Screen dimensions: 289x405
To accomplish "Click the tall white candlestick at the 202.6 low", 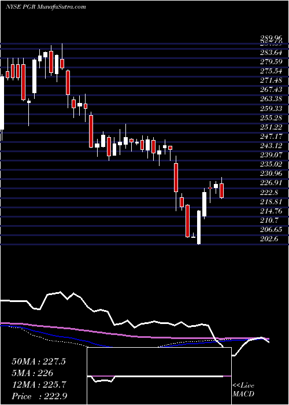I will 199,227.
